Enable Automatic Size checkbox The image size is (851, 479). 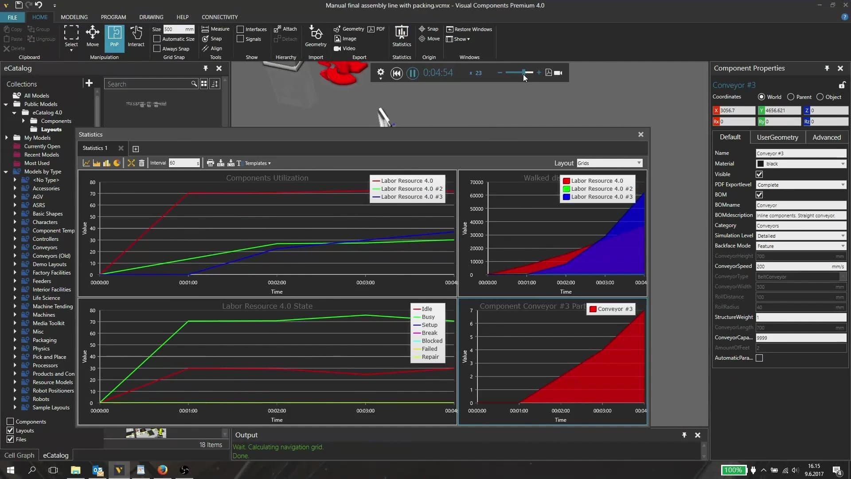coord(157,39)
